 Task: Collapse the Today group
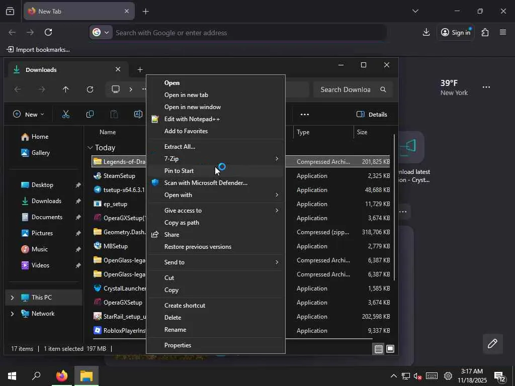[x=90, y=148]
